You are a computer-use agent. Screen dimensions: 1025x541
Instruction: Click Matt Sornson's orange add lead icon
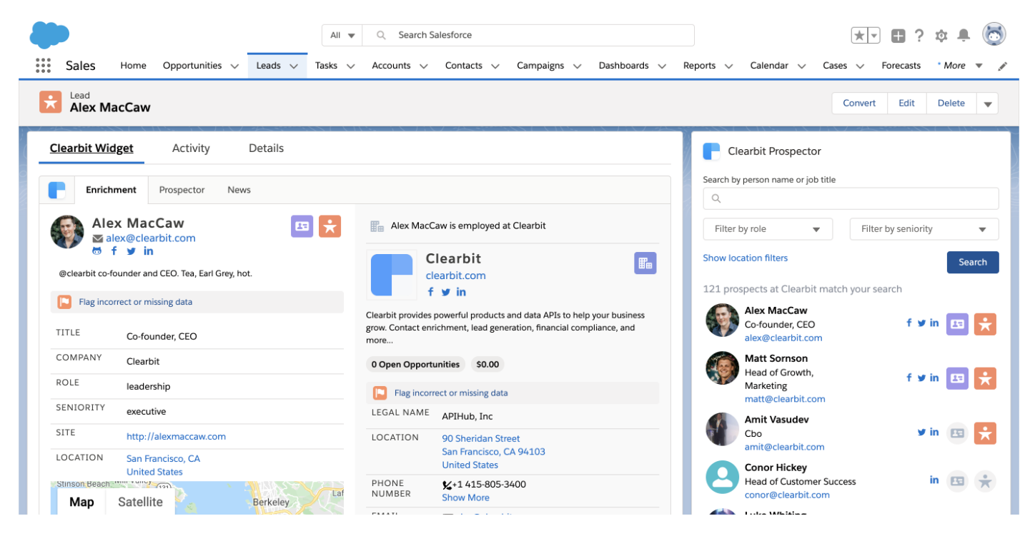(985, 378)
